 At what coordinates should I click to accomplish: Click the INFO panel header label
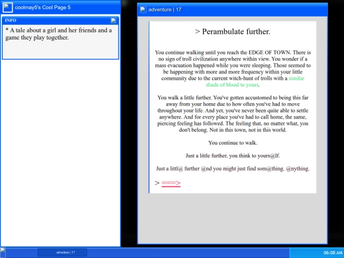coord(11,20)
